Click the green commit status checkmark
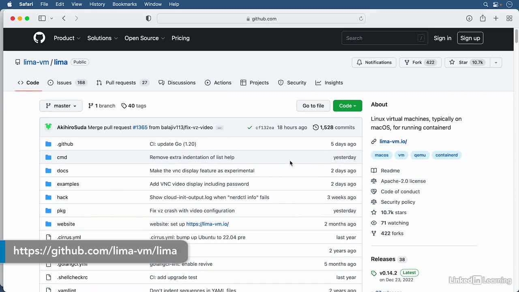The image size is (519, 292). coord(249,127)
